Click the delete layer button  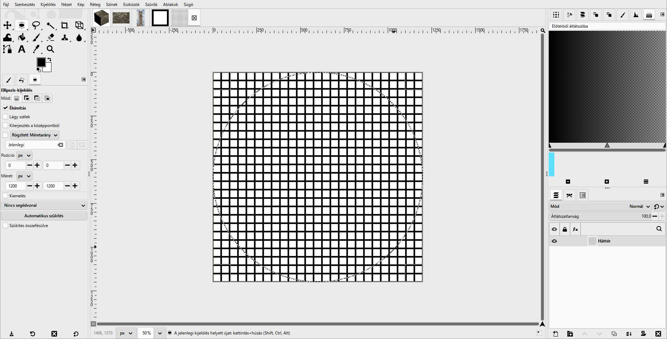[658, 334]
